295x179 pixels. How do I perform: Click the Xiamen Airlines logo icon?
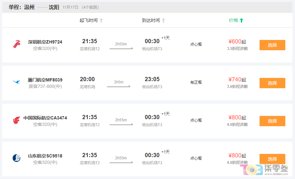click(x=16, y=82)
